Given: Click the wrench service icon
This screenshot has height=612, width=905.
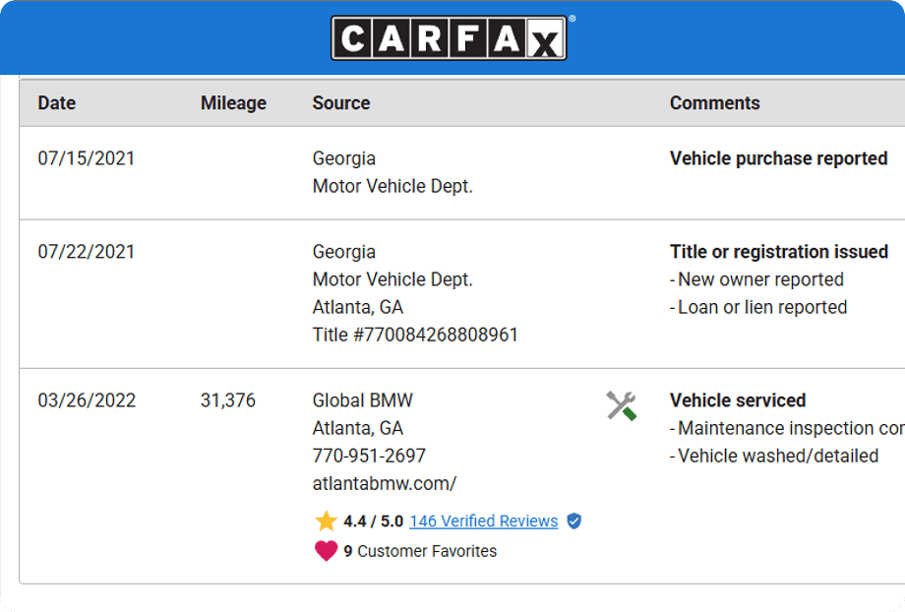Looking at the screenshot, I should [x=621, y=405].
